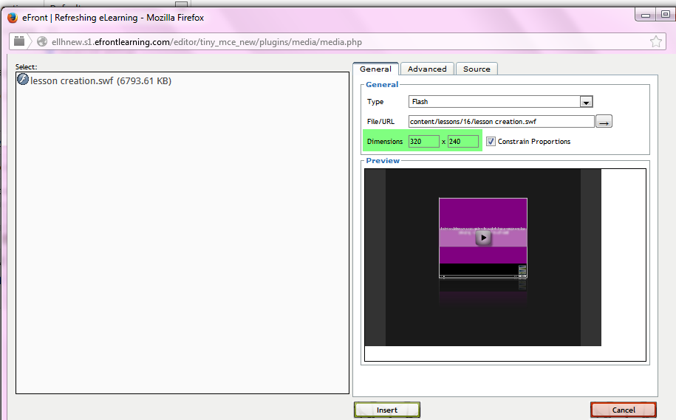Play the Flash video in Preview
676x420 pixels.
click(482, 237)
